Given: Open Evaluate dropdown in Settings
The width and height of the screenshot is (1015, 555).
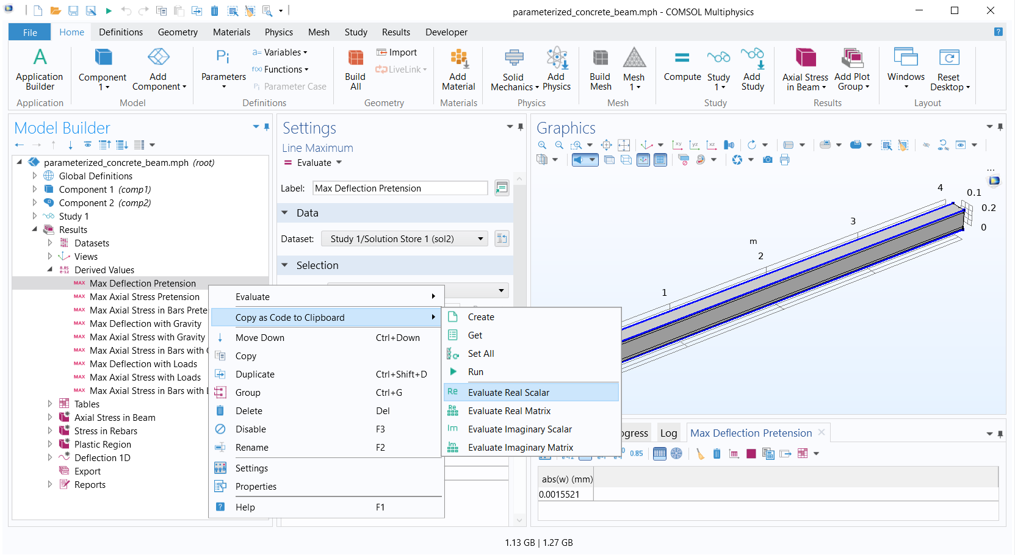Looking at the screenshot, I should pos(339,163).
